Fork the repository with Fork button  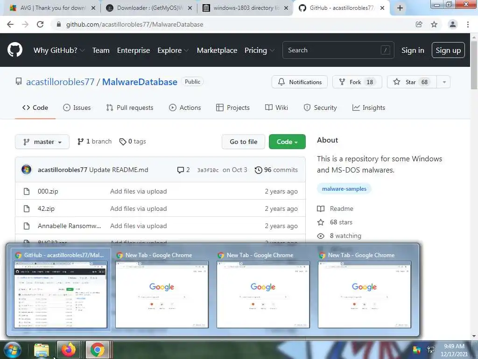[x=357, y=82]
